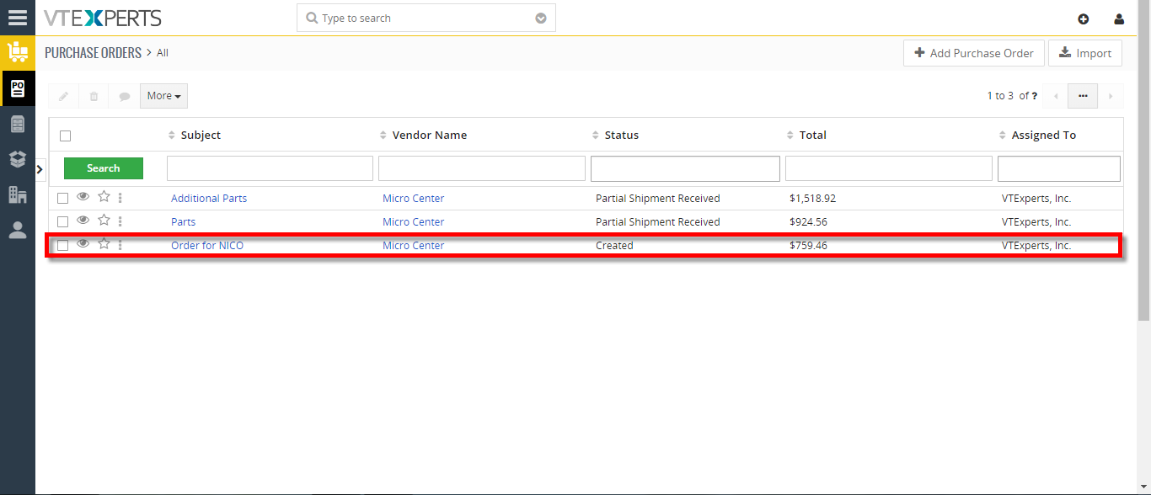Open the vendors building sidebar icon
Screen dimensions: 1151x495
click(x=17, y=194)
